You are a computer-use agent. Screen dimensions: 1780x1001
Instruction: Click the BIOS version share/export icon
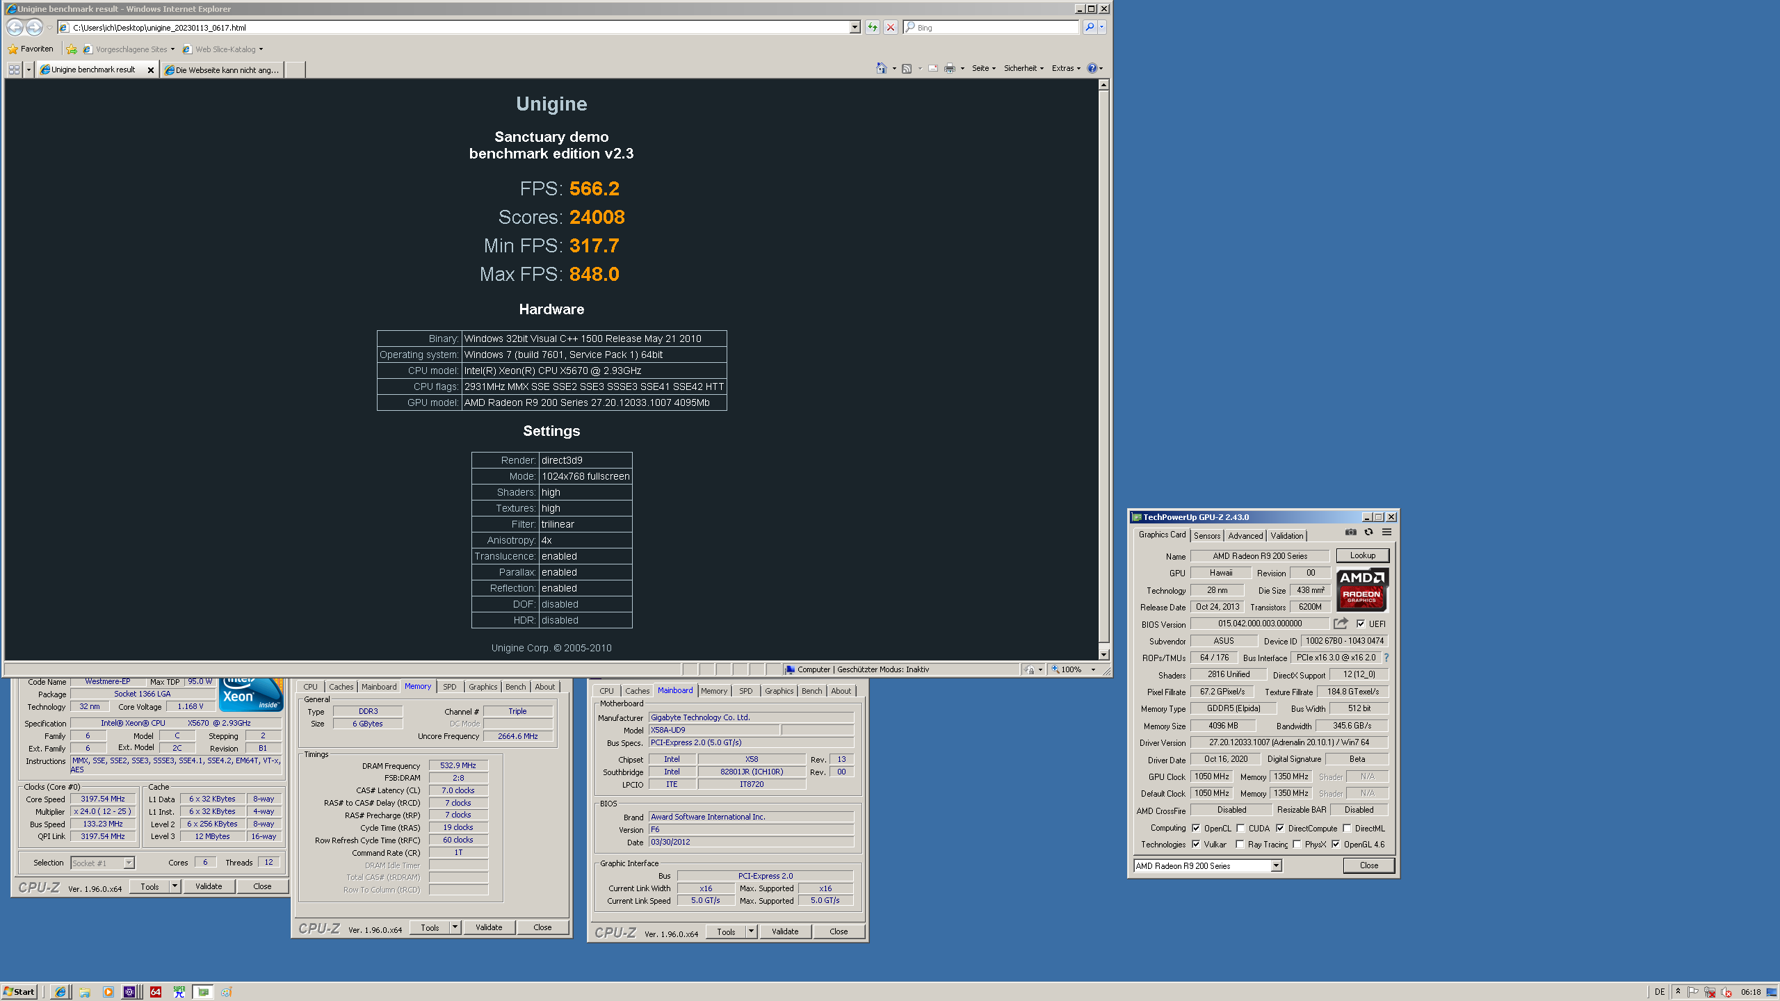(1341, 624)
